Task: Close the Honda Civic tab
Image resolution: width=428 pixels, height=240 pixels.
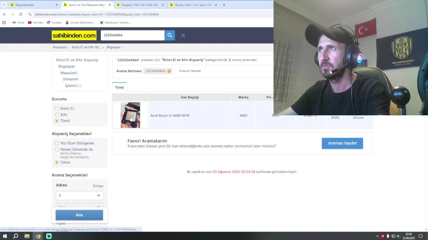Action: point(216,5)
